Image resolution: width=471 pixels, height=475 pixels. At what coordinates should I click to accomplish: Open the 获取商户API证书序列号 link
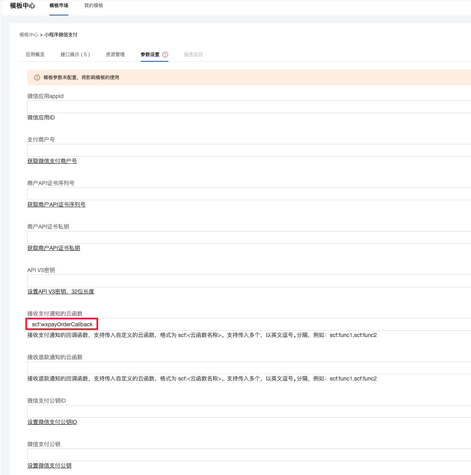(x=57, y=204)
